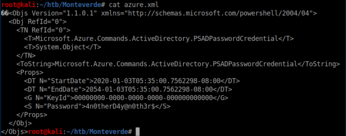Click the <TN RefId="0"> tag
The image size is (346, 136).
point(43,30)
